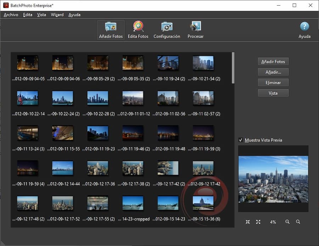Select thumbnail ...-09-15 15-36 (6)
Viewport: 319px width, 246px height.
point(203,203)
